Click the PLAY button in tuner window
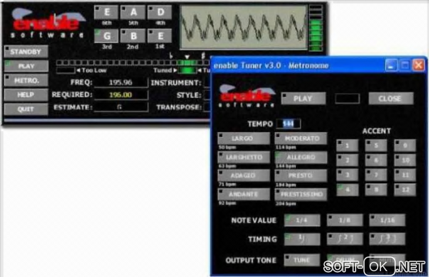429x277 pixels. [26, 66]
